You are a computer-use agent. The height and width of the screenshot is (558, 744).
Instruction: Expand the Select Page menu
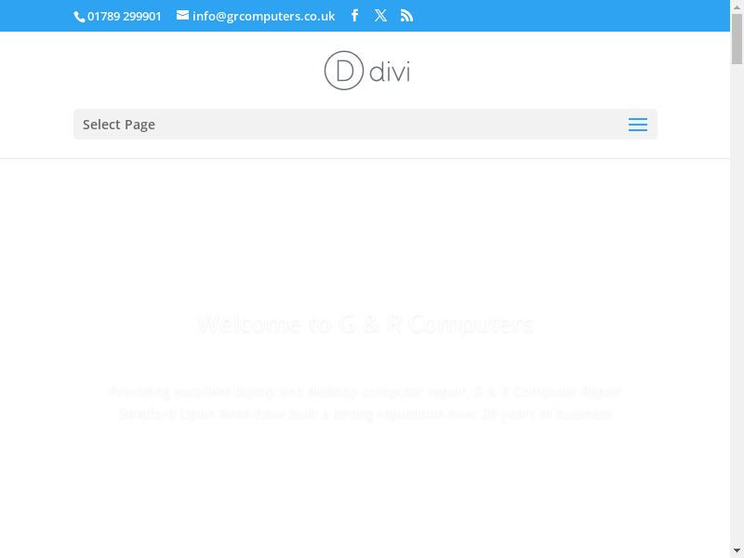pos(119,125)
